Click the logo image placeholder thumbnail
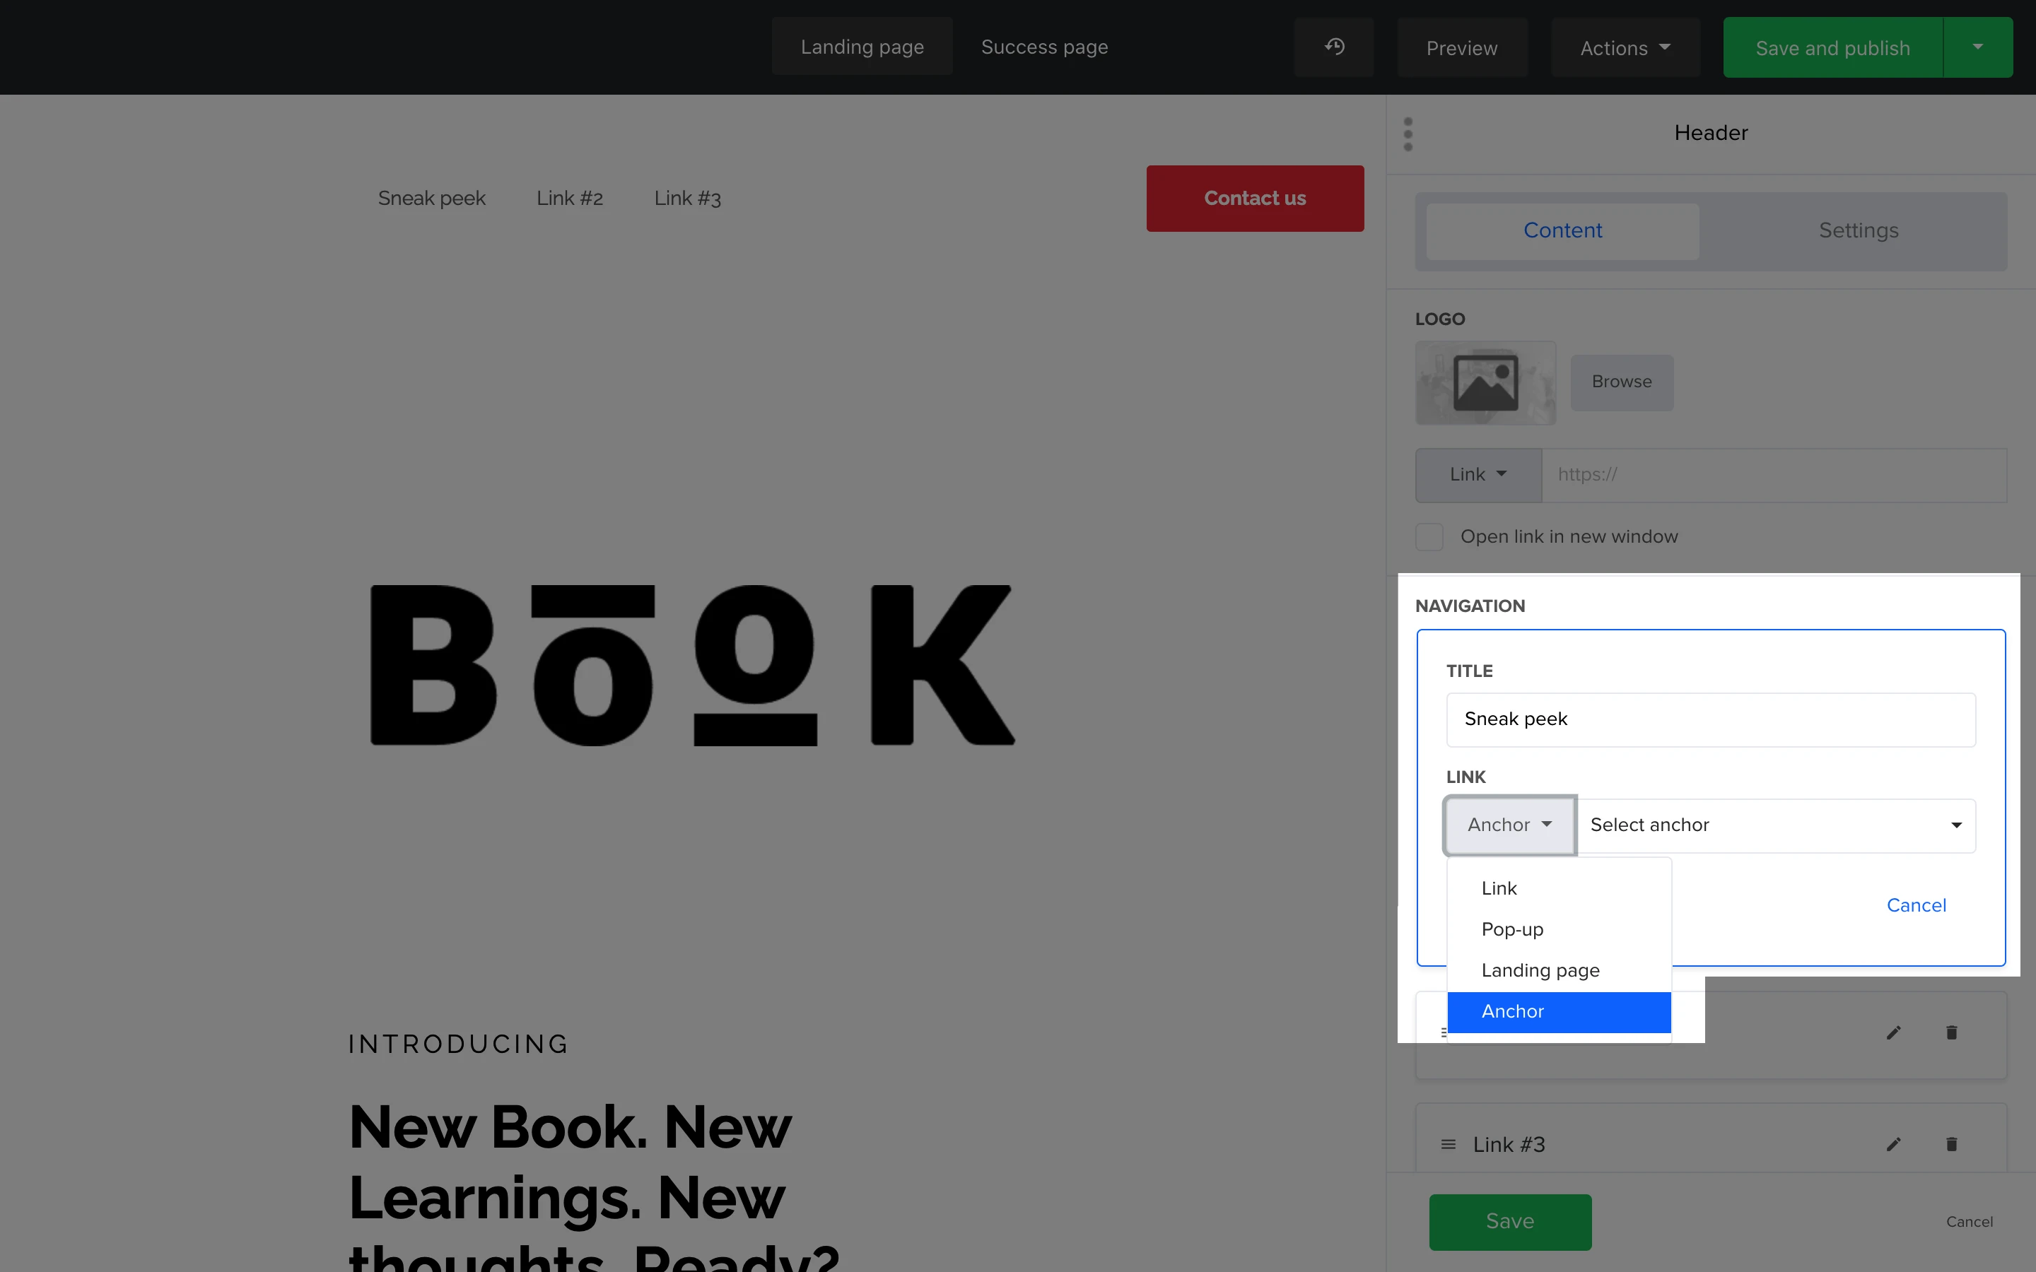Image resolution: width=2036 pixels, height=1272 pixels. click(x=1485, y=383)
